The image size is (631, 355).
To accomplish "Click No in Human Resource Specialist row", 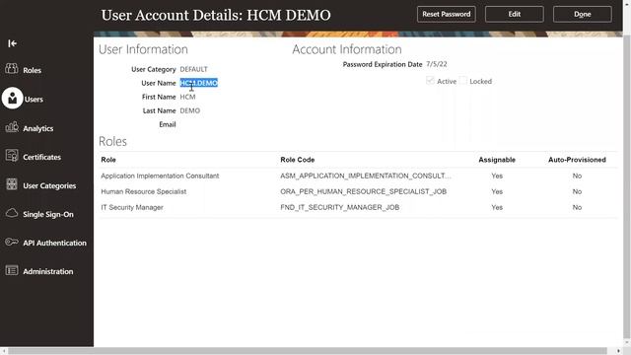I will click(x=577, y=191).
